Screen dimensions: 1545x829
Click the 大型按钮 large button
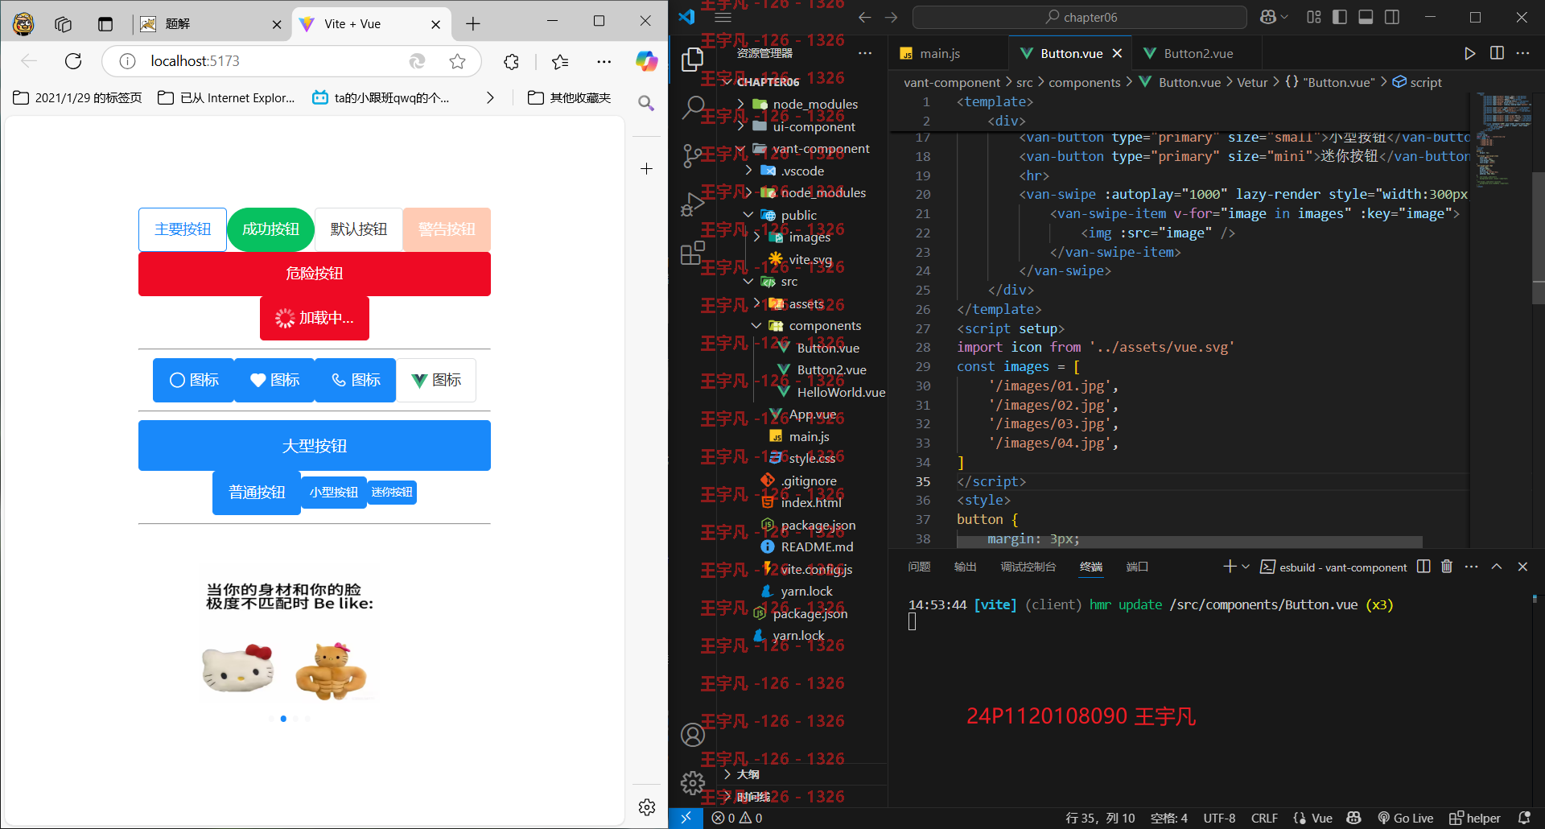tap(315, 446)
